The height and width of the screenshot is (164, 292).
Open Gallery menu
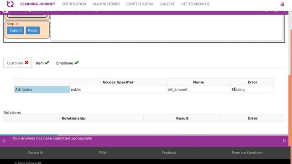(x=167, y=4)
